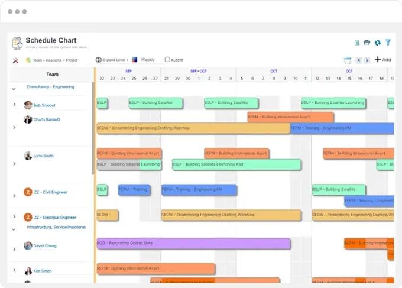This screenshot has height=288, width=402.
Task: Expand the Bob Solocet row
Action: 14,104
